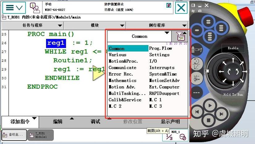This screenshot has height=144, width=255.
Task: Click the 修改位置 button
Action: point(133,121)
